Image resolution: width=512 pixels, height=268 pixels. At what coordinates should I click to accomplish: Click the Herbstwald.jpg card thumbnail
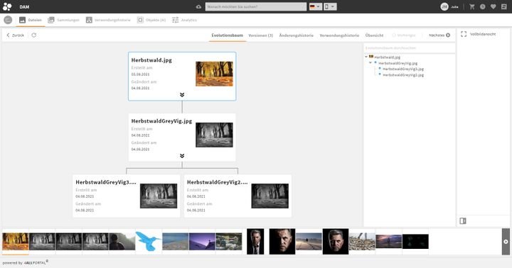coord(214,74)
